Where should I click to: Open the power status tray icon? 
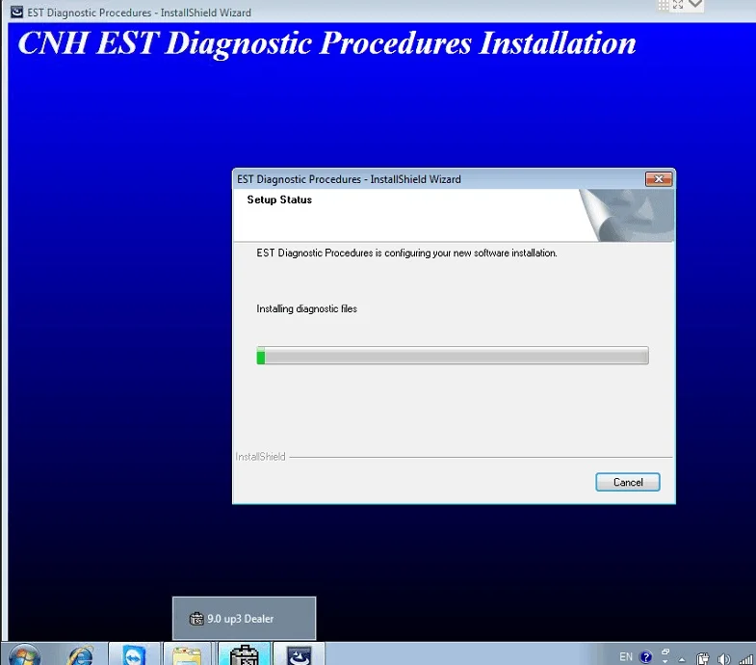click(702, 658)
